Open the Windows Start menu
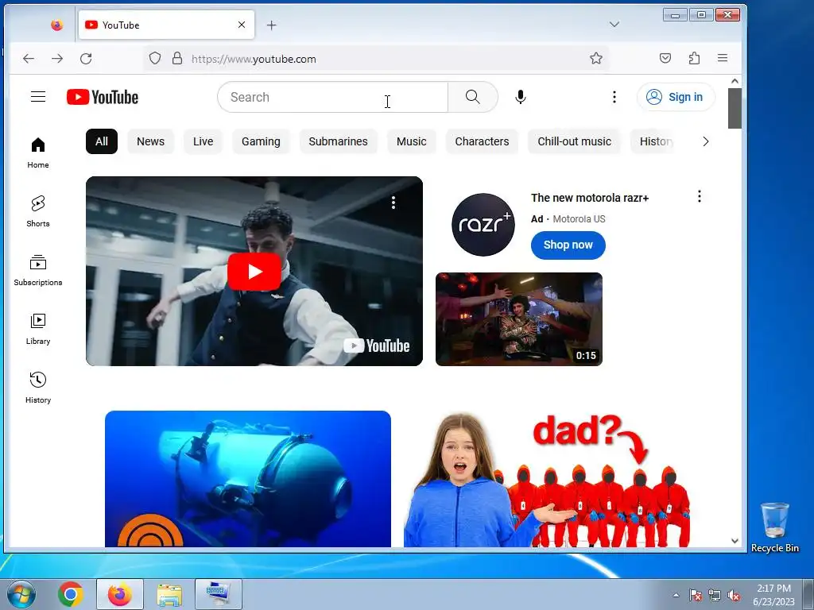Viewport: 814px width, 610px height. coord(21,594)
